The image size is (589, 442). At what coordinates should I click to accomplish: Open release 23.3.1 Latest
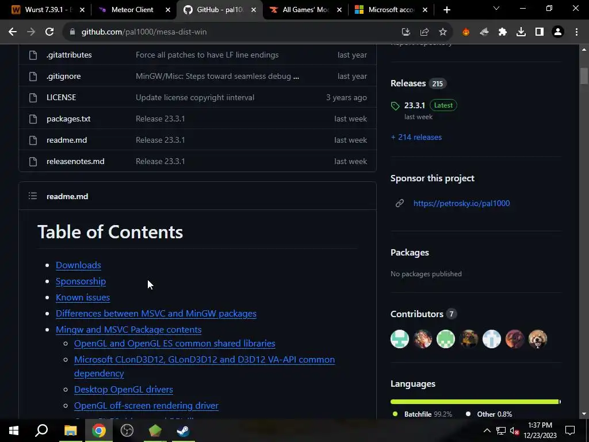coord(414,105)
